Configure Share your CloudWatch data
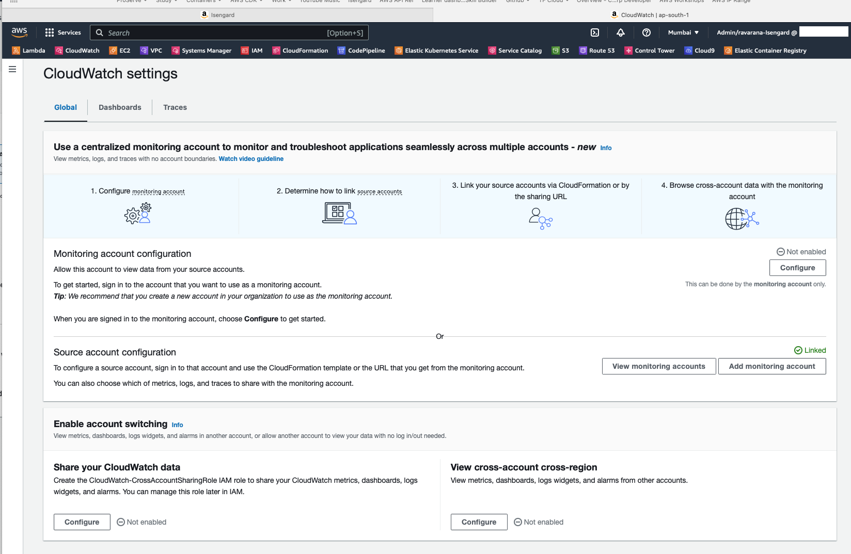The height and width of the screenshot is (554, 851). click(82, 522)
